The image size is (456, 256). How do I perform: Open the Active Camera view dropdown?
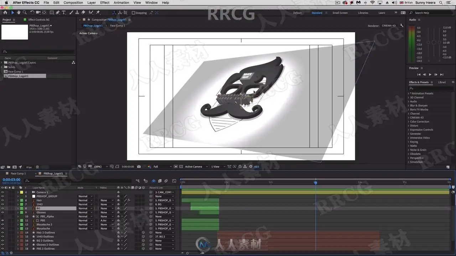(x=196, y=166)
